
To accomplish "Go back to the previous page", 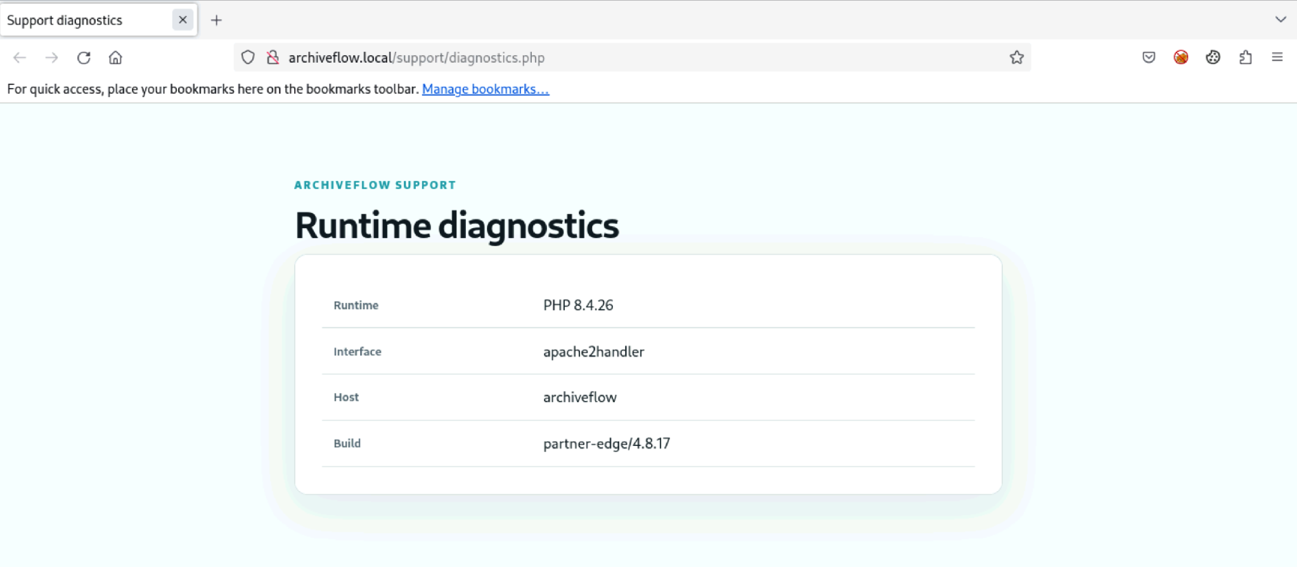I will (x=20, y=58).
